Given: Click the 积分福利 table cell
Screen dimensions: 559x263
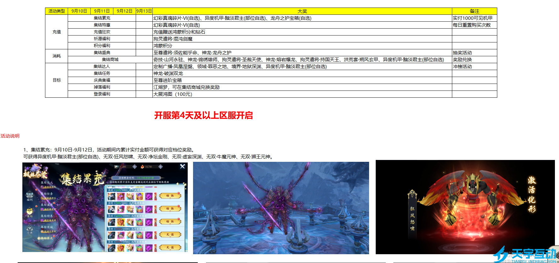Looking at the screenshot, I should [102, 46].
